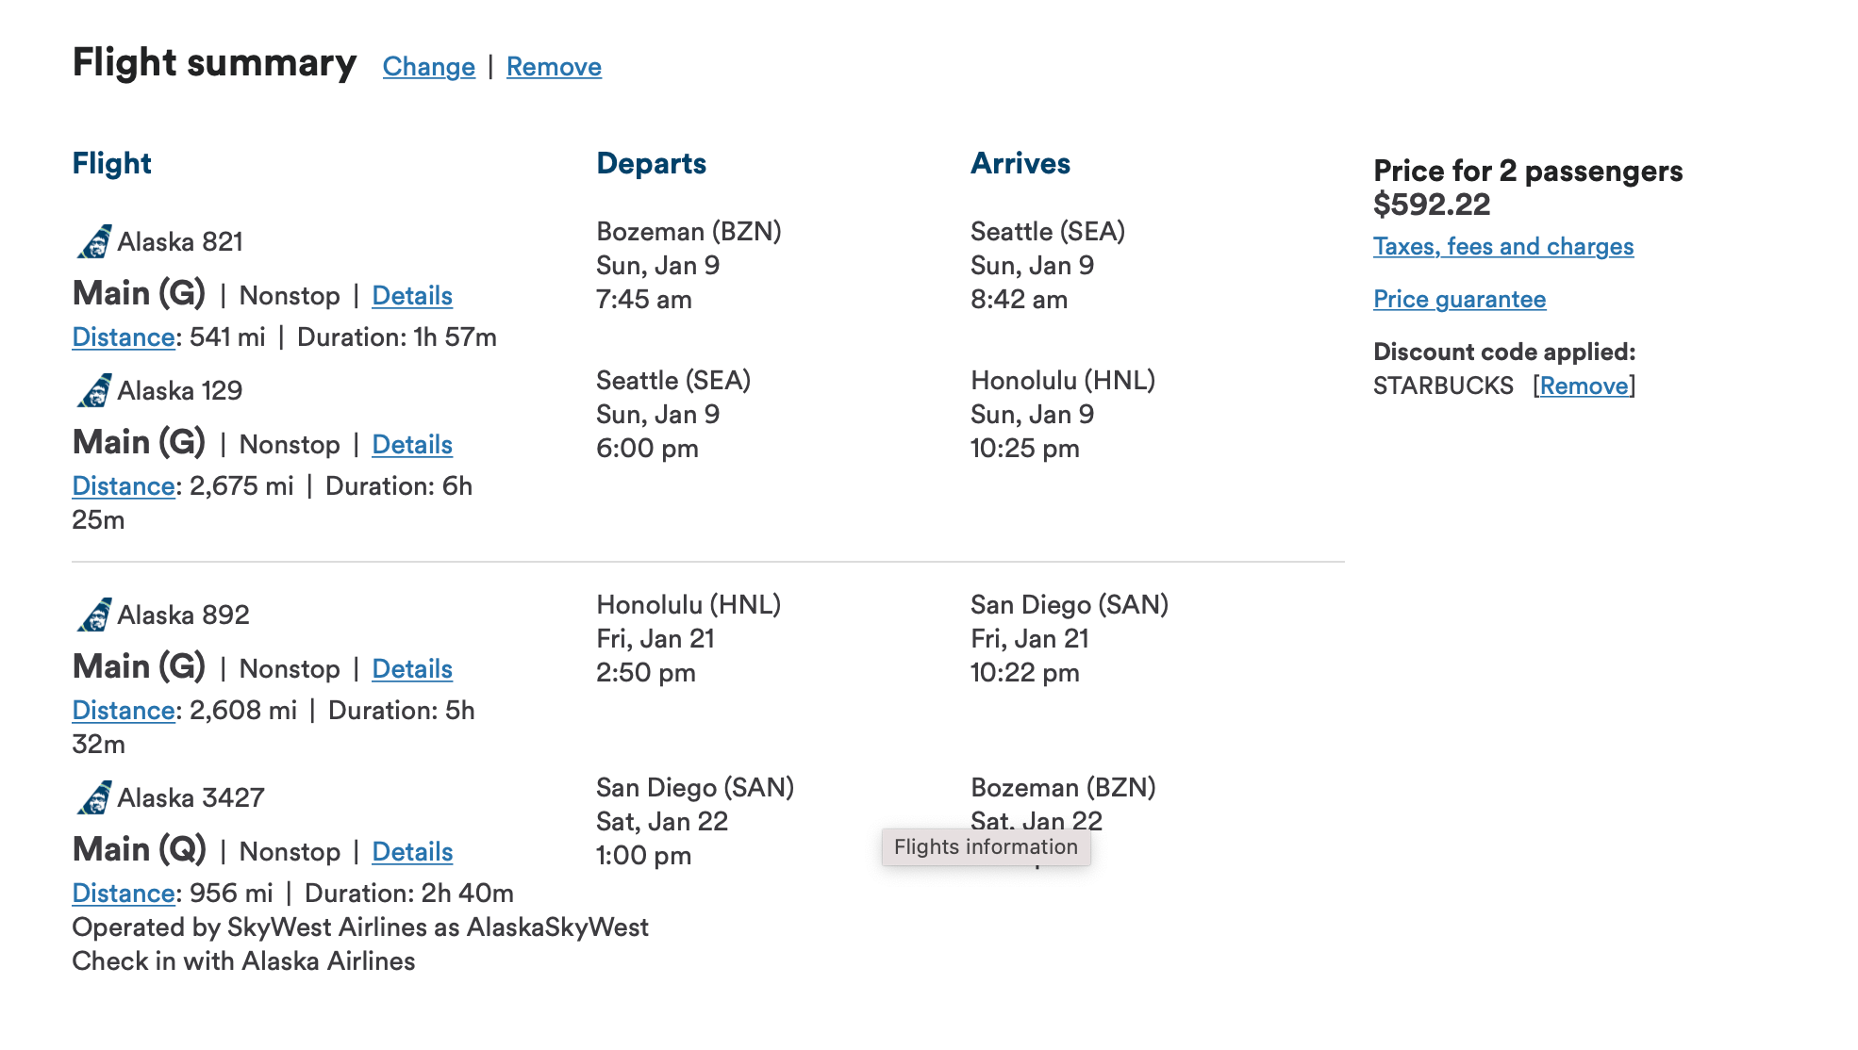This screenshot has width=1858, height=1050.
Task: Click Distance link for 2,608 mi flight
Action: tap(124, 711)
